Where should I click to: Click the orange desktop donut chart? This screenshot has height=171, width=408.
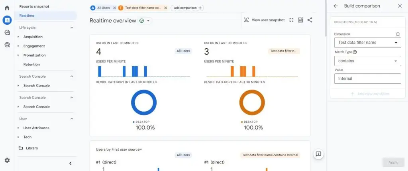[x=252, y=102]
